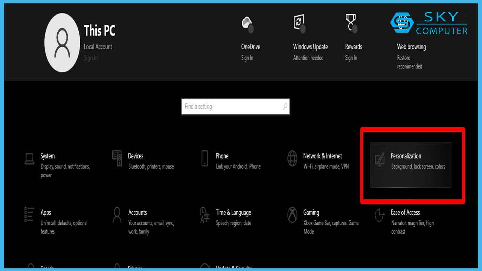Open the Rewards medal icon
This screenshot has width=482, height=271.
tap(351, 24)
